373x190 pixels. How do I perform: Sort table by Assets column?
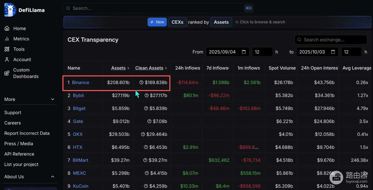(x=120, y=68)
